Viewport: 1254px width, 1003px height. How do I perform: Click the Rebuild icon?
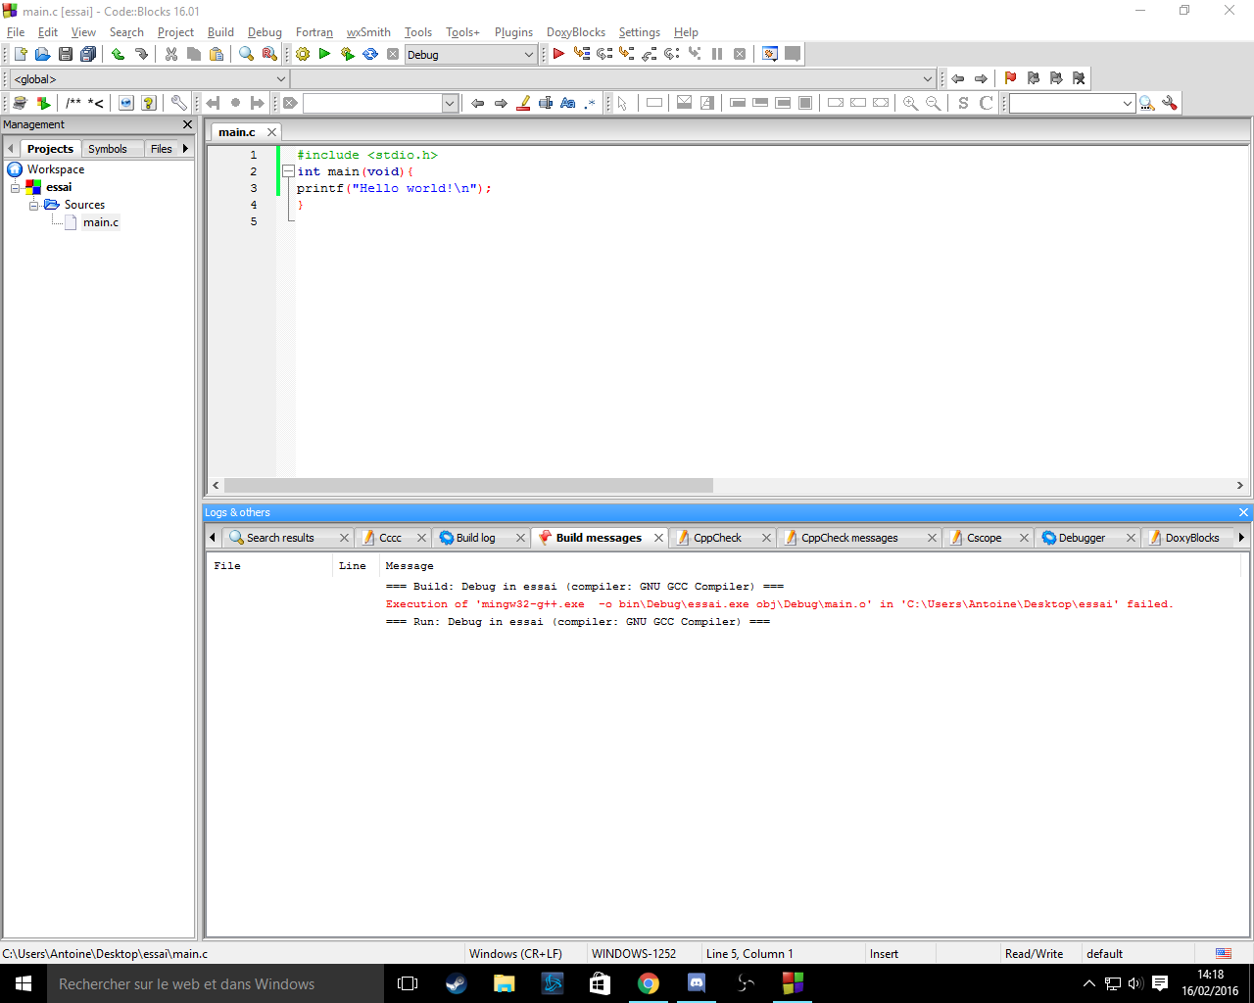tap(370, 55)
